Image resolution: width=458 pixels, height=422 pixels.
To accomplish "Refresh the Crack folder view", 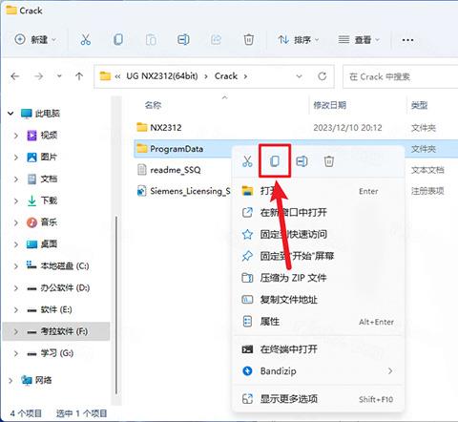I will coord(323,76).
